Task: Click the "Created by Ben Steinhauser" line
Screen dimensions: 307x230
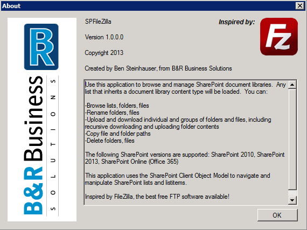Action: 158,68
